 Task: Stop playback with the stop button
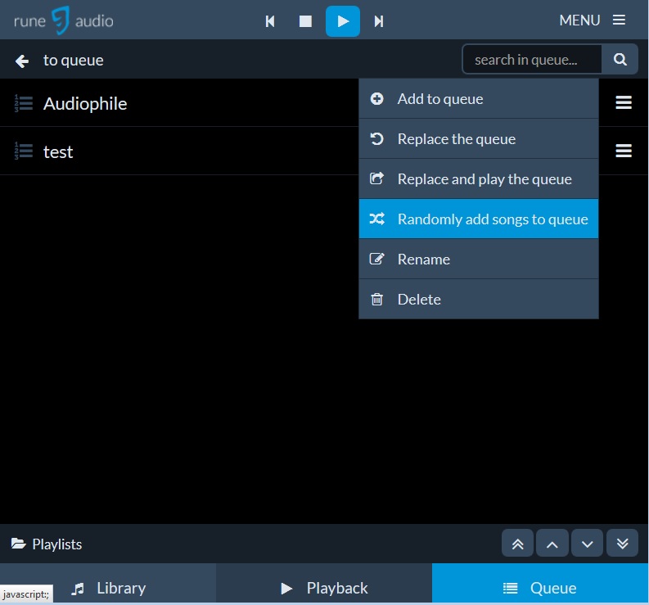pos(306,21)
